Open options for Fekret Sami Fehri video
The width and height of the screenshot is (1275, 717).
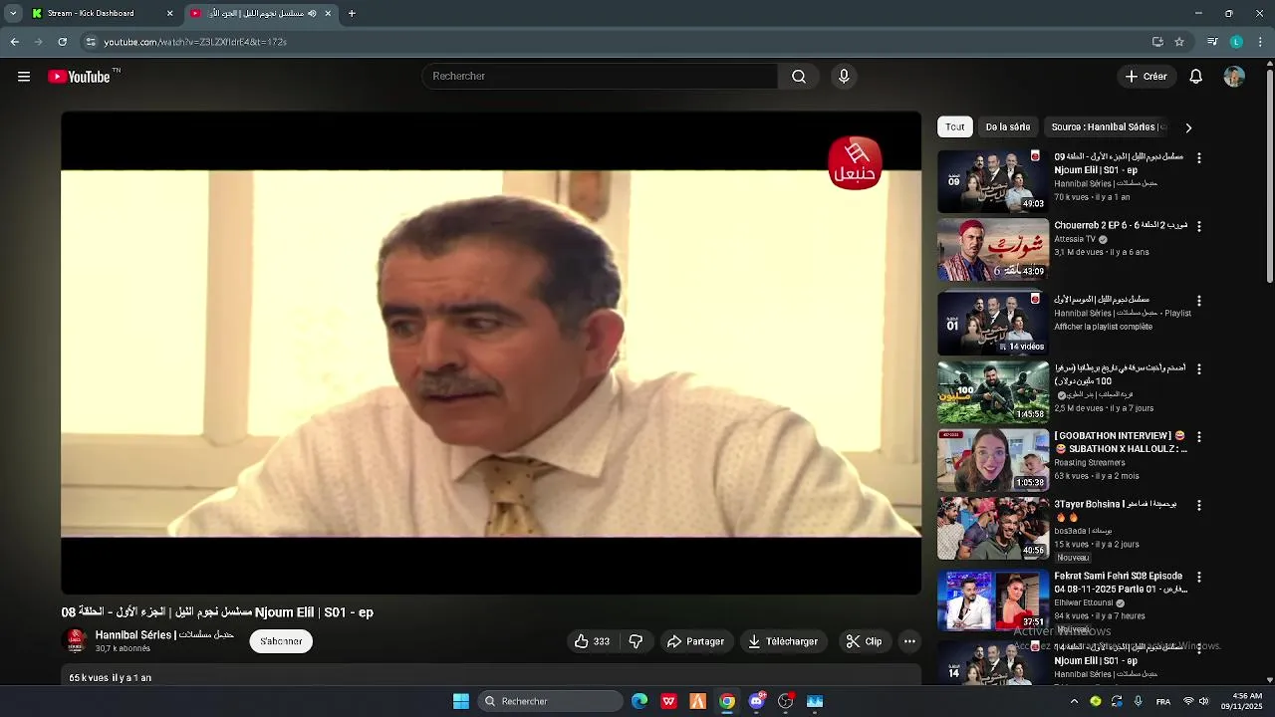(1199, 577)
